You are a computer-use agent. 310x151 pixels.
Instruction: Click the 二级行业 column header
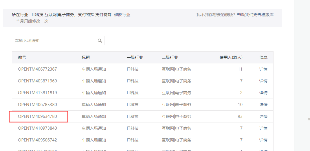pyautogui.click(x=170, y=57)
